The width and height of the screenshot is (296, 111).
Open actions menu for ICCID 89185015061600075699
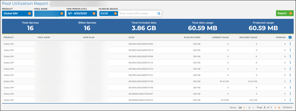(x=290, y=56)
